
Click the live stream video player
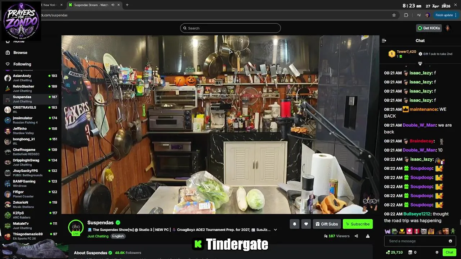click(220, 124)
